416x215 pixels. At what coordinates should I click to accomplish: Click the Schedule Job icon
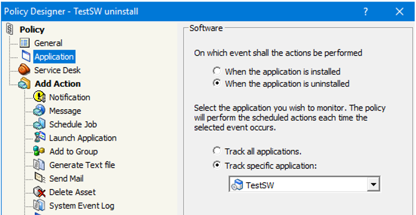click(40, 125)
